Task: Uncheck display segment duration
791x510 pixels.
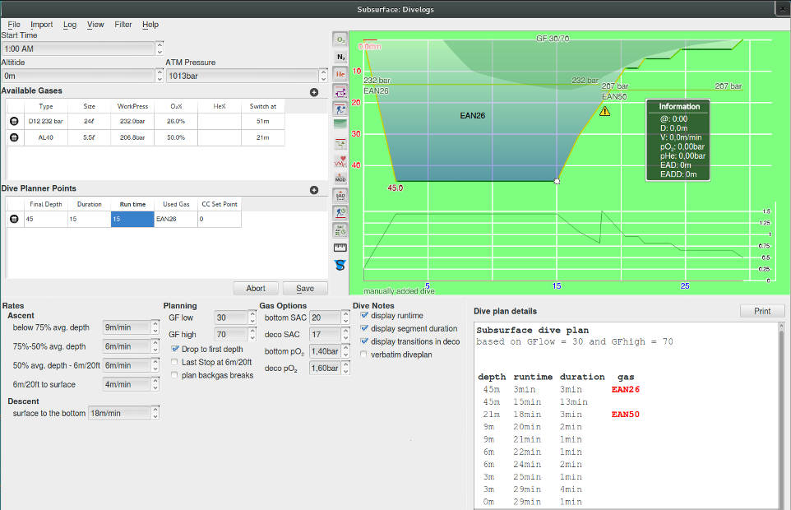Action: (364, 328)
